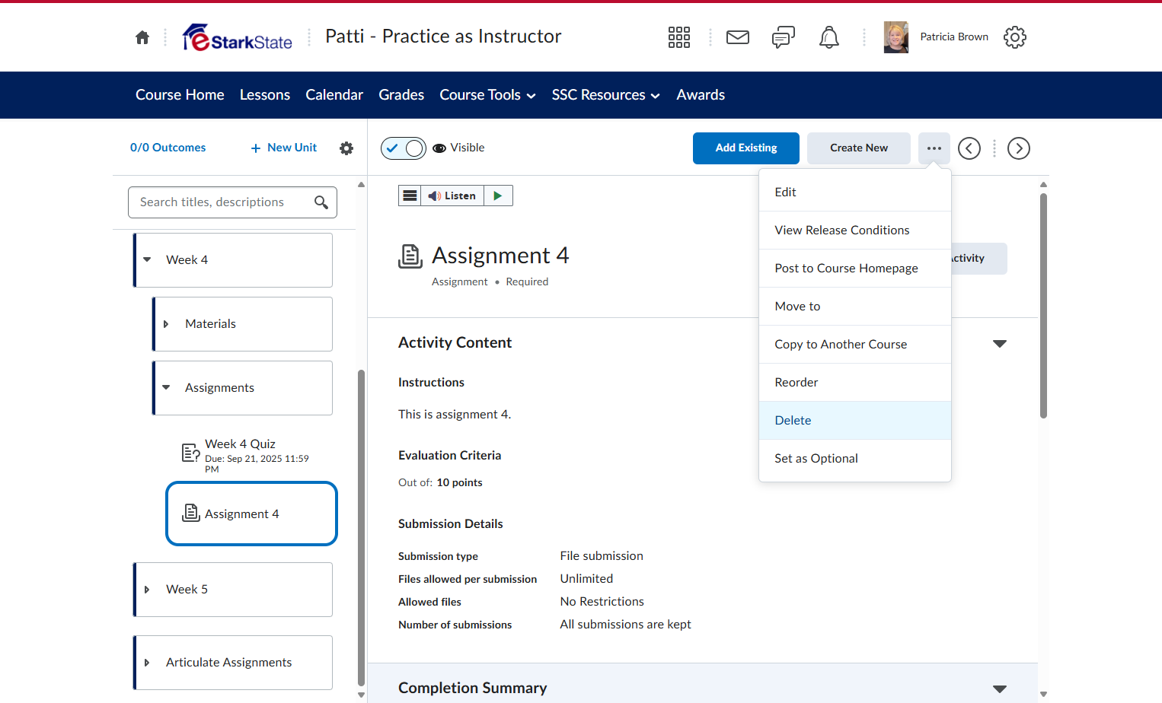Open the ReadSpeaker menu icon
Image resolution: width=1162 pixels, height=703 pixels.
tap(410, 196)
